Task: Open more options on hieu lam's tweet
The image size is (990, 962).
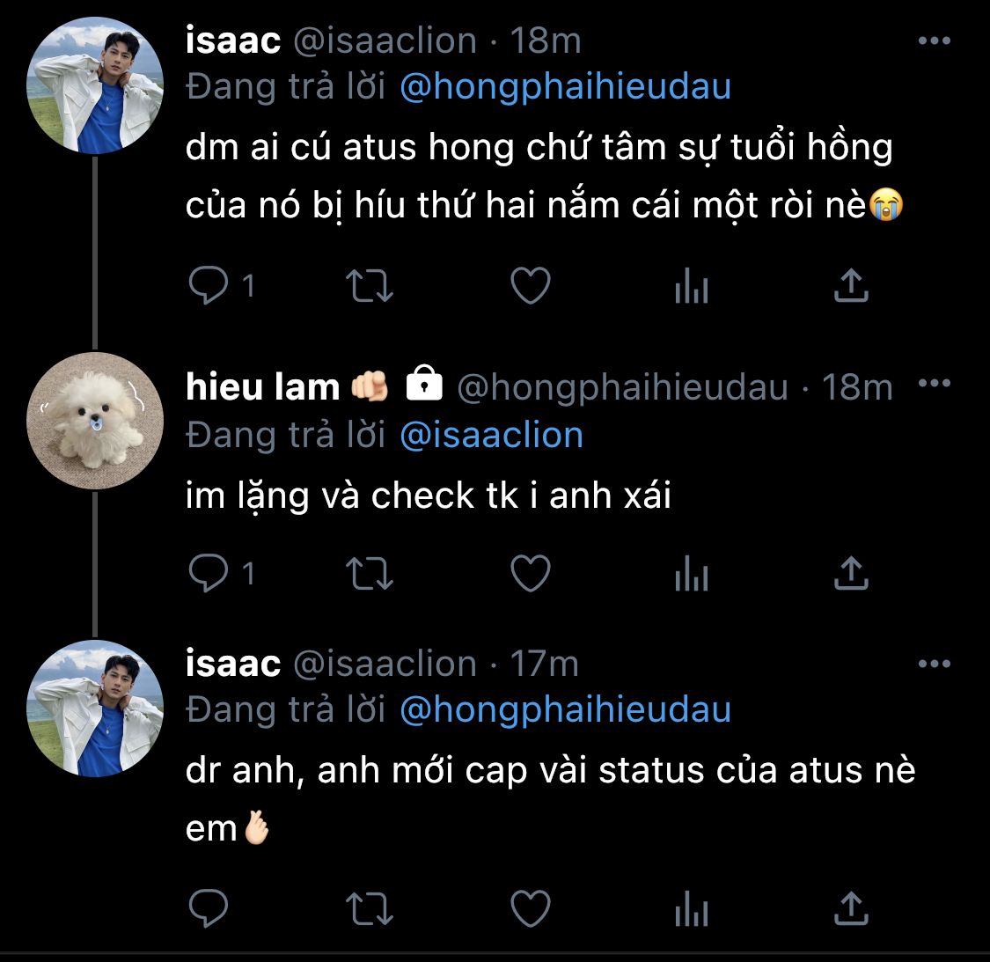Action: pyautogui.click(x=934, y=384)
